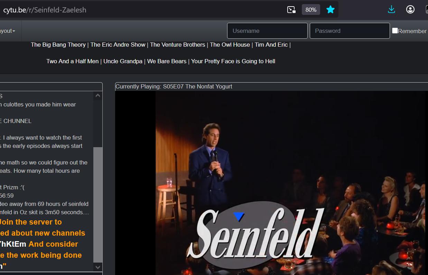
Task: Open Tim And Eric channel link
Action: tap(271, 45)
